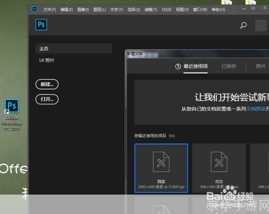This screenshot has height=214, width=269.
Task: Click the 打开... button
Action: point(47,99)
